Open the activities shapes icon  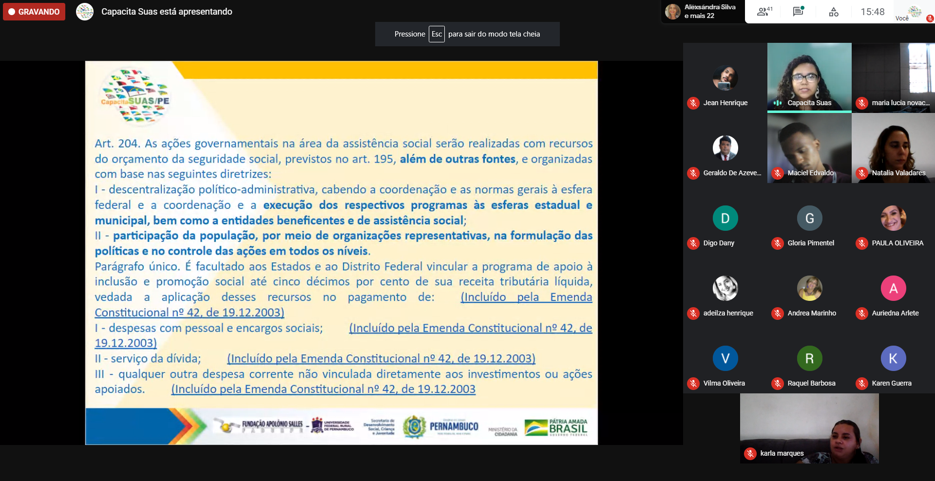tap(834, 12)
